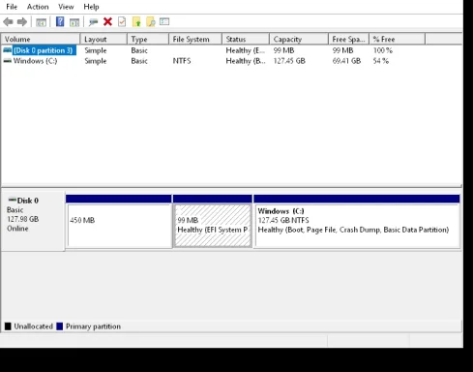473x372 pixels.
Task: Click the red X Delete toolbar icon
Action: click(x=107, y=22)
